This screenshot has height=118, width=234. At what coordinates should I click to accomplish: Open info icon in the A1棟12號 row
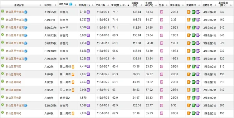click(x=26, y=35)
